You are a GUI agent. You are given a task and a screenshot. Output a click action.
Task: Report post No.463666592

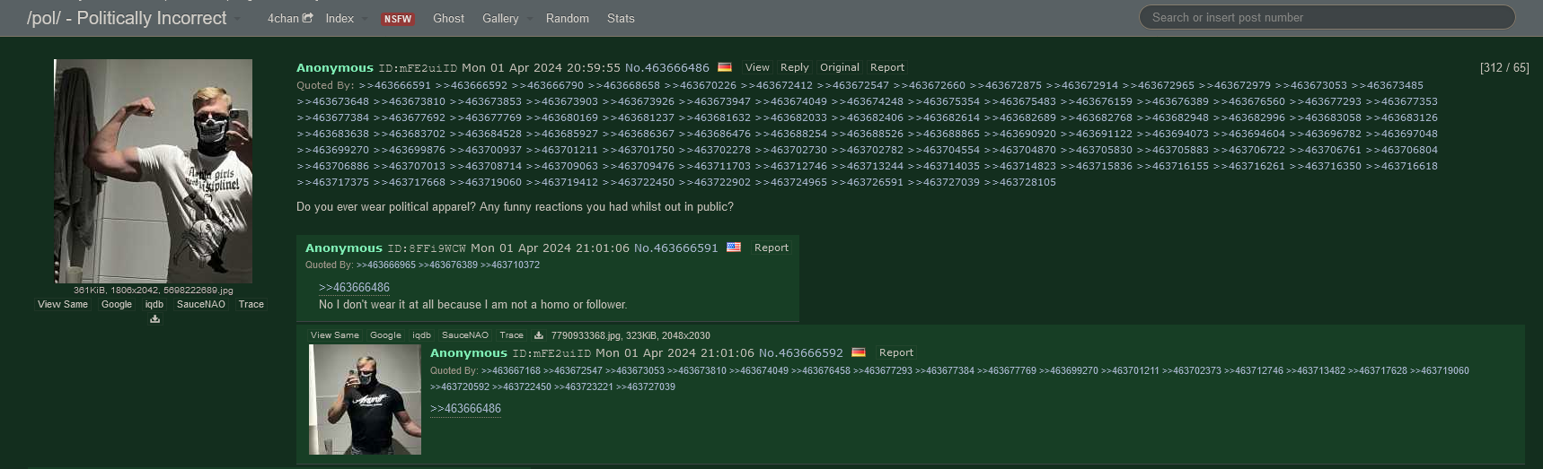click(896, 352)
